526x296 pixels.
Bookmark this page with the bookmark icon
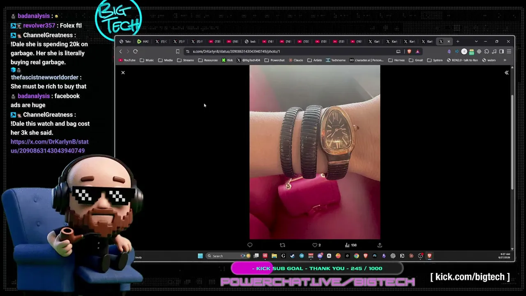(178, 51)
